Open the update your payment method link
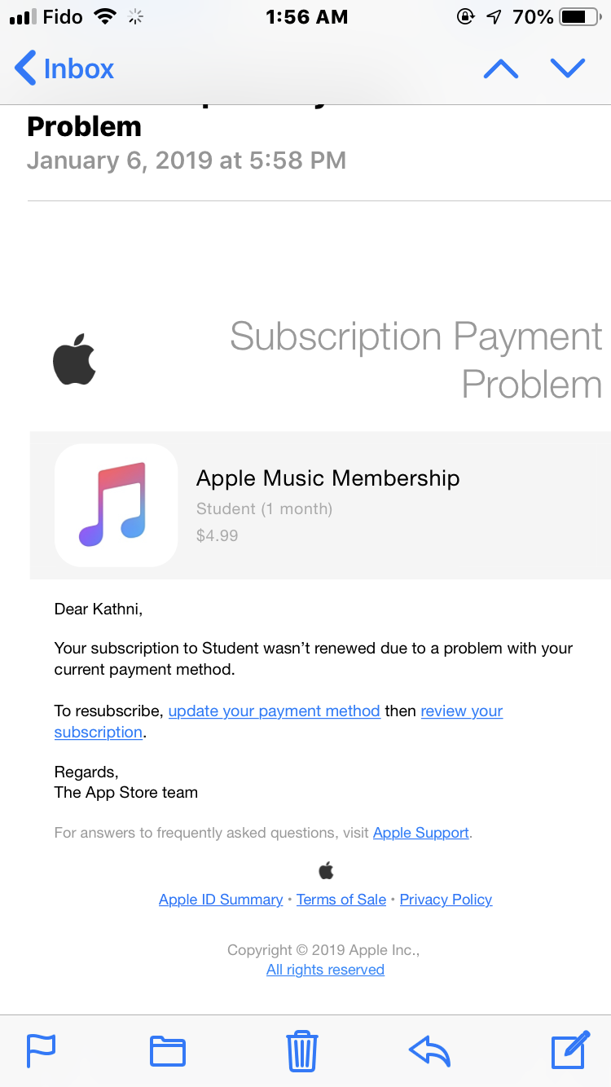611x1087 pixels. point(274,711)
